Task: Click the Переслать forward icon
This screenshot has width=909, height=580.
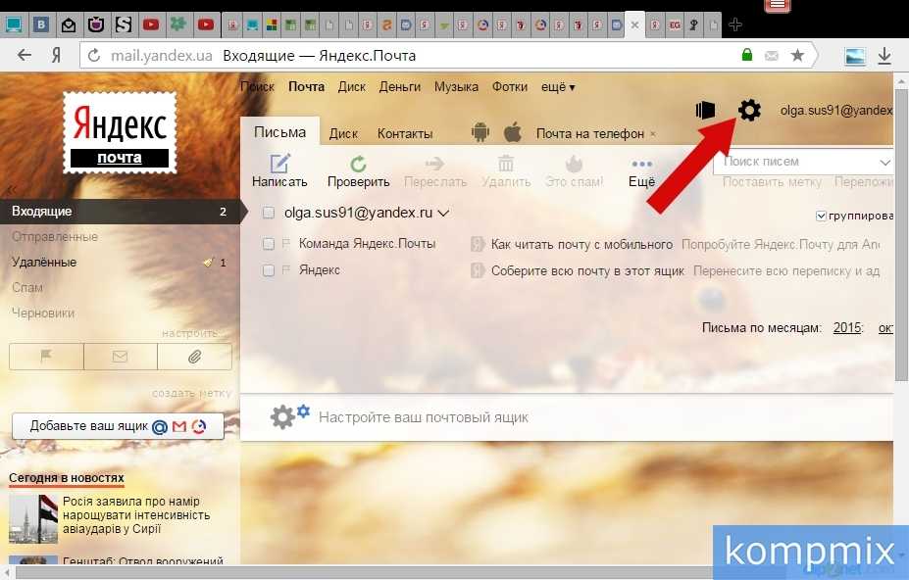Action: pyautogui.click(x=434, y=164)
